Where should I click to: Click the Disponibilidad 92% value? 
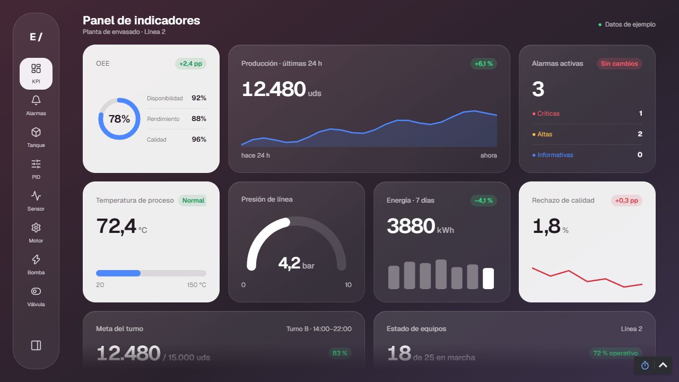click(x=199, y=98)
